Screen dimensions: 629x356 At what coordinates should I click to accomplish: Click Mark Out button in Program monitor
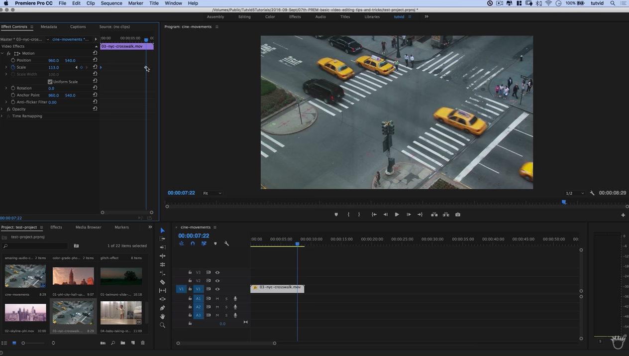pos(359,215)
